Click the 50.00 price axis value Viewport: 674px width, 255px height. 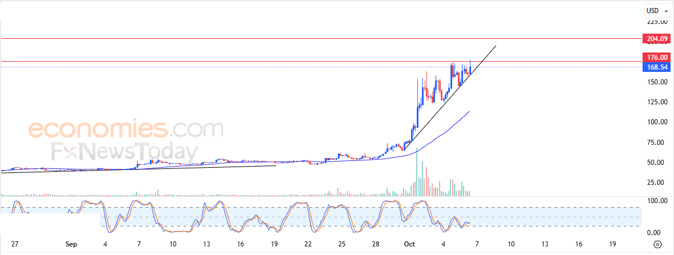(x=659, y=162)
